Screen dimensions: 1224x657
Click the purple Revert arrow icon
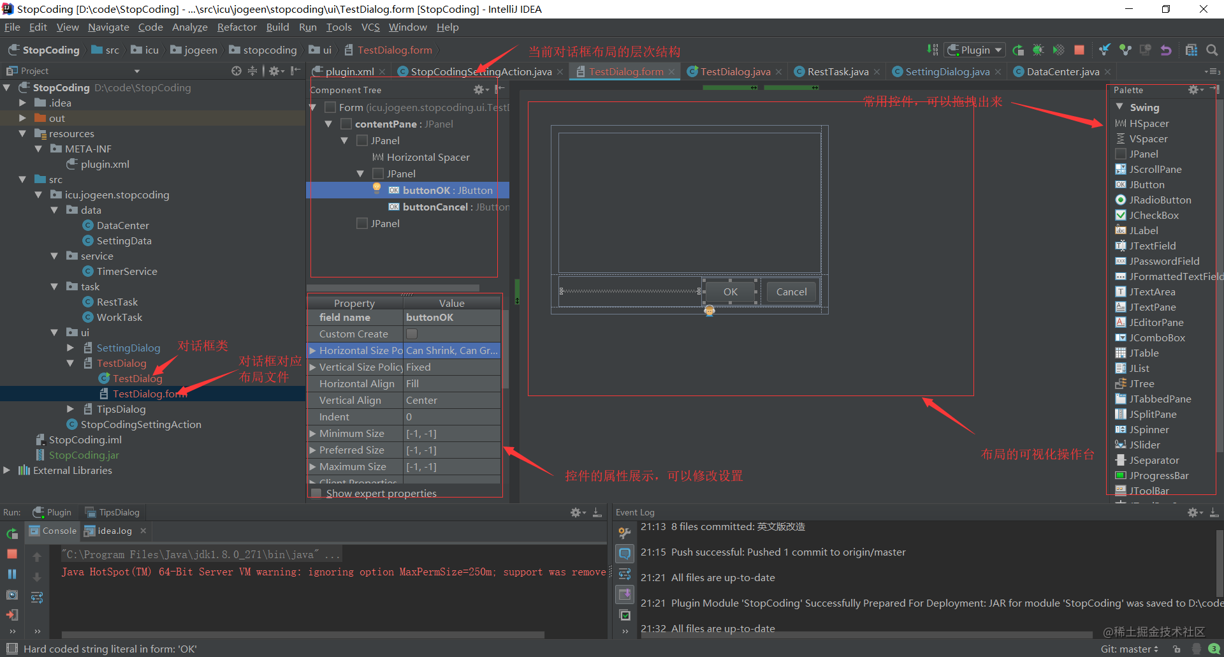pyautogui.click(x=1166, y=50)
